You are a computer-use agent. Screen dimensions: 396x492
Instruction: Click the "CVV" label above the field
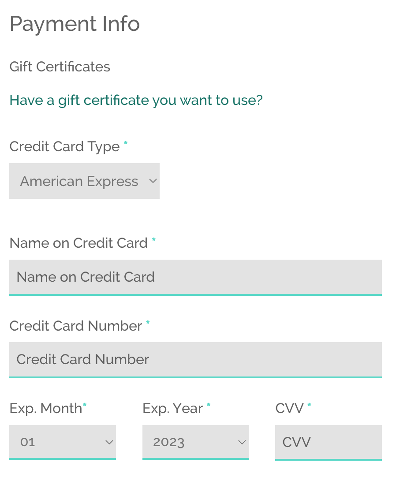pyautogui.click(x=289, y=409)
